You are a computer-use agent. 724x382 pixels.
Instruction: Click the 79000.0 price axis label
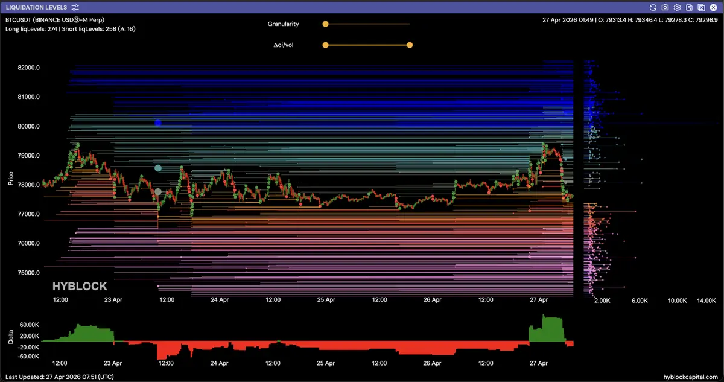tap(28, 155)
